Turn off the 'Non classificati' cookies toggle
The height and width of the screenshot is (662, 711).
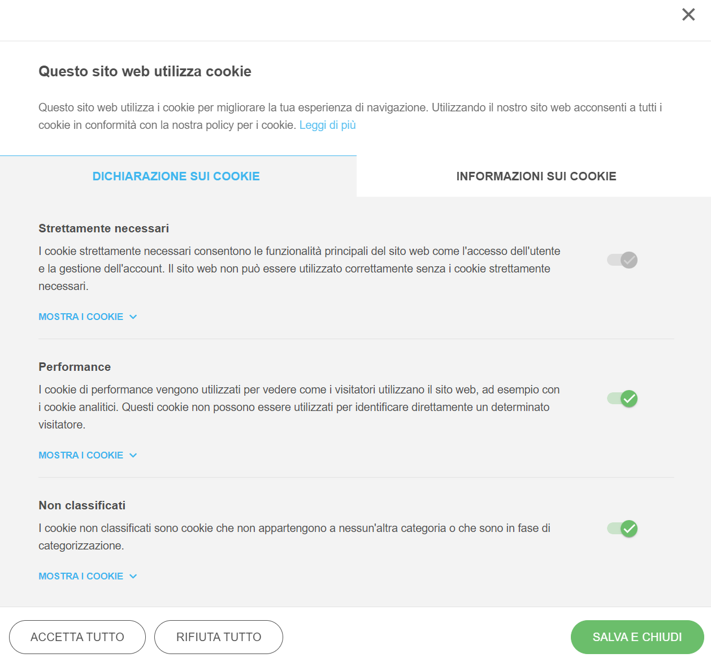coord(622,529)
